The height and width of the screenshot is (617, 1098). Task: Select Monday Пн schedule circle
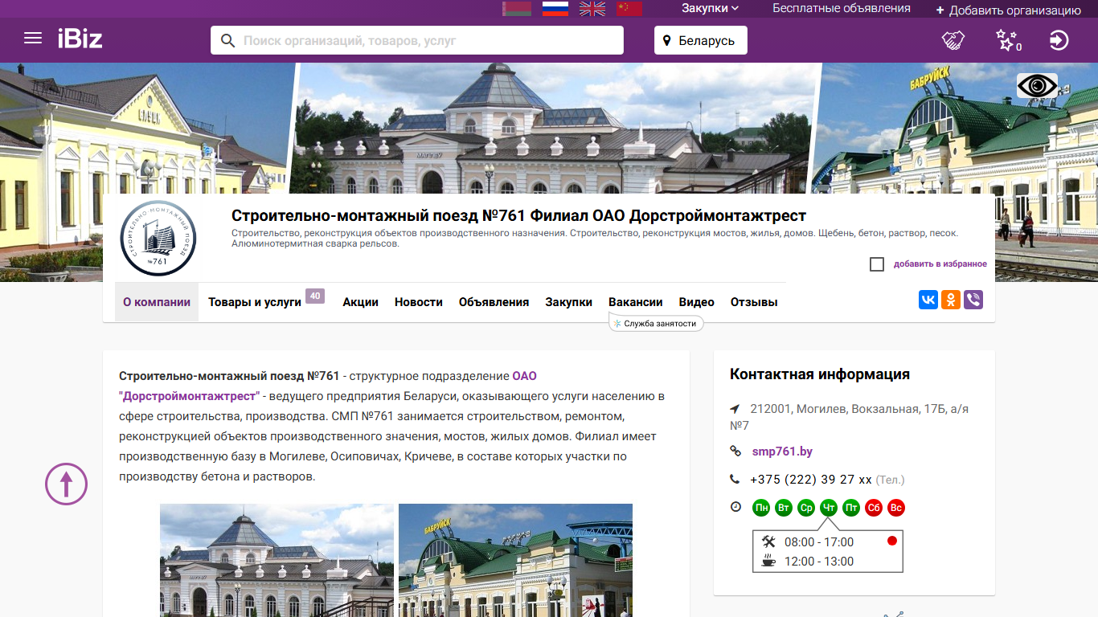[761, 508]
